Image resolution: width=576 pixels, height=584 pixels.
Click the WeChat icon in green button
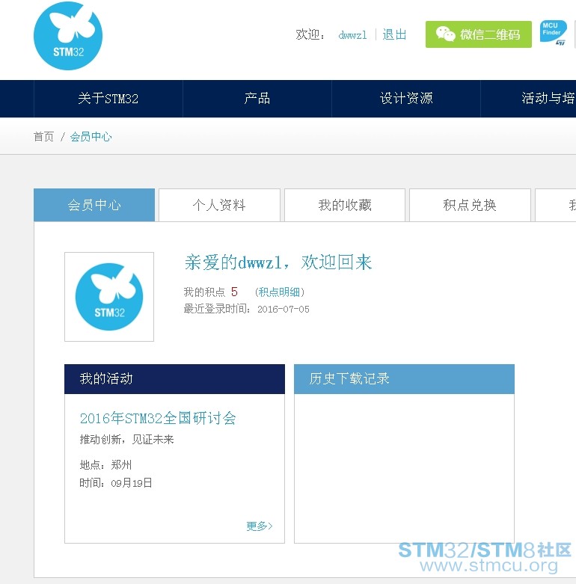pos(445,34)
